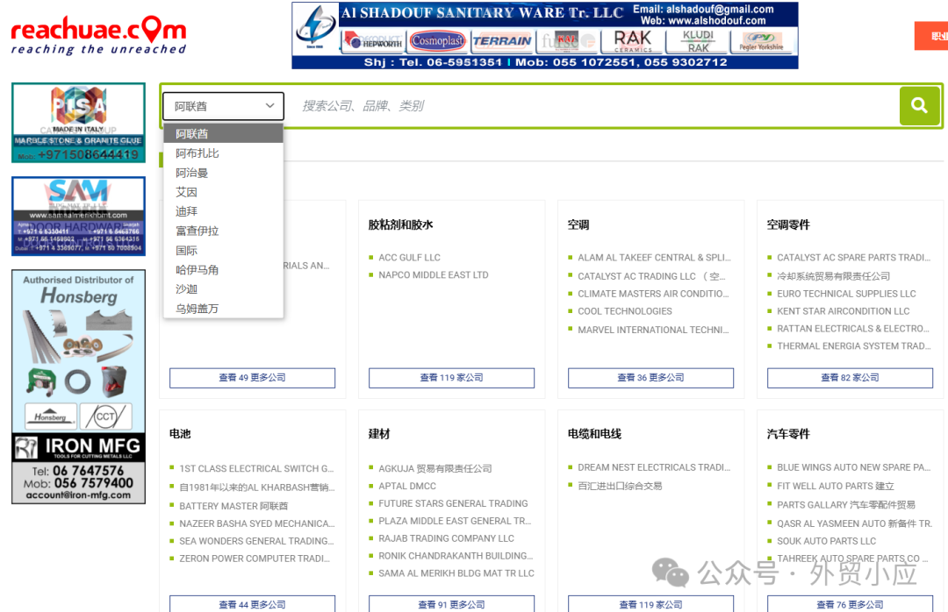Screen dimensions: 948x612
Task: Open NAPCO MIDDLE EAST LTD link
Action: coord(434,275)
